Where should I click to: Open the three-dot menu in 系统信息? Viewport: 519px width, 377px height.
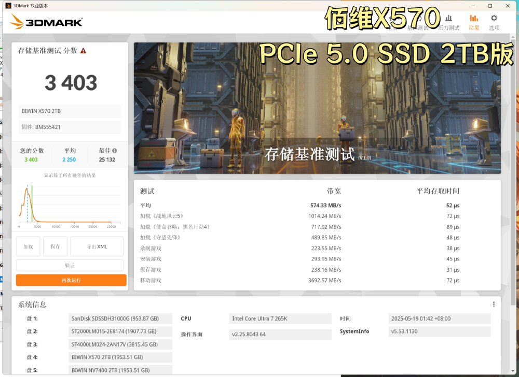(x=494, y=304)
